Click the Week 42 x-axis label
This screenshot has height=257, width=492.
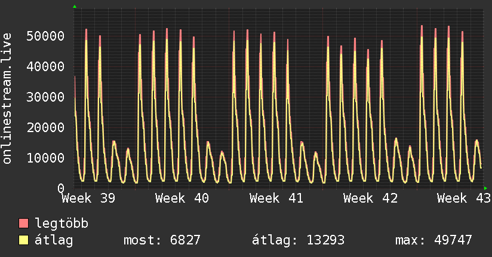(x=370, y=198)
